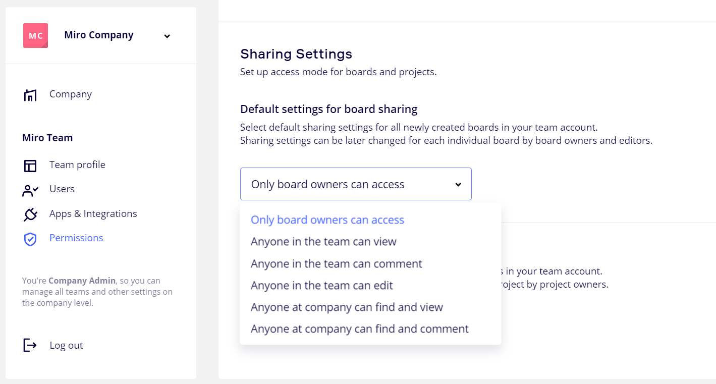Pick 'Anyone in the team can comment'
Screen dimensions: 716x384
point(337,264)
